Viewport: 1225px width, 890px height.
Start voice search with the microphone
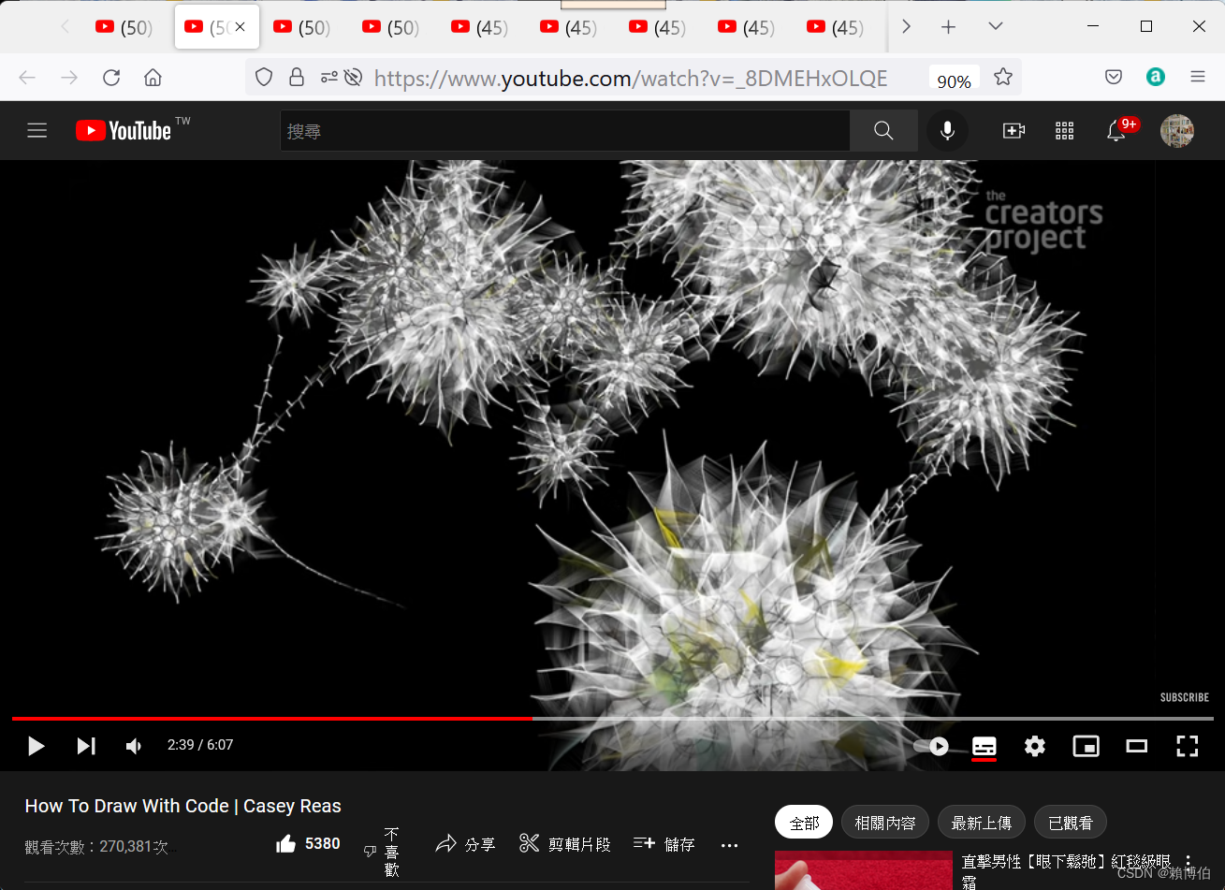pyautogui.click(x=947, y=131)
